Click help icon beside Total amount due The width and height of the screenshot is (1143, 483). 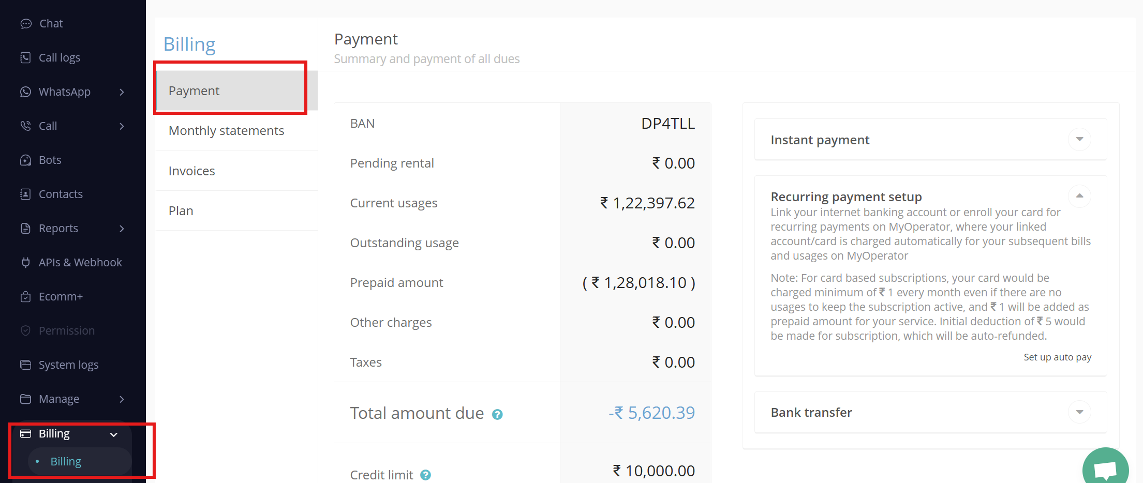pos(497,414)
